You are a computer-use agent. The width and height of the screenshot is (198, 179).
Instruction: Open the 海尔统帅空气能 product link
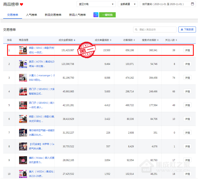click(x=42, y=133)
